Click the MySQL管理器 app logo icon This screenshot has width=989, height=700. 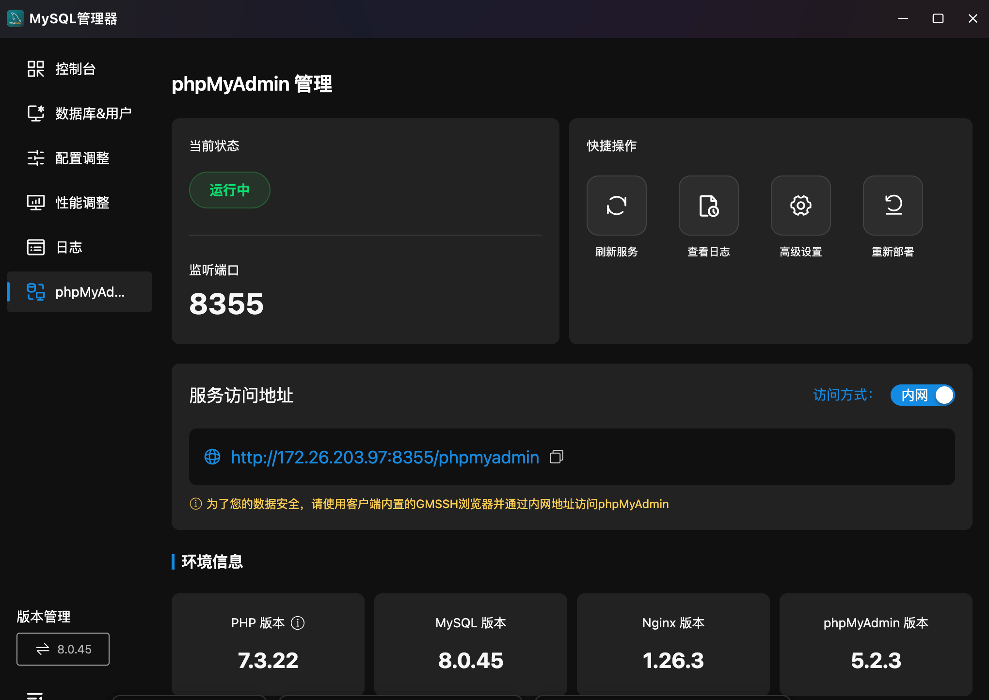15,18
